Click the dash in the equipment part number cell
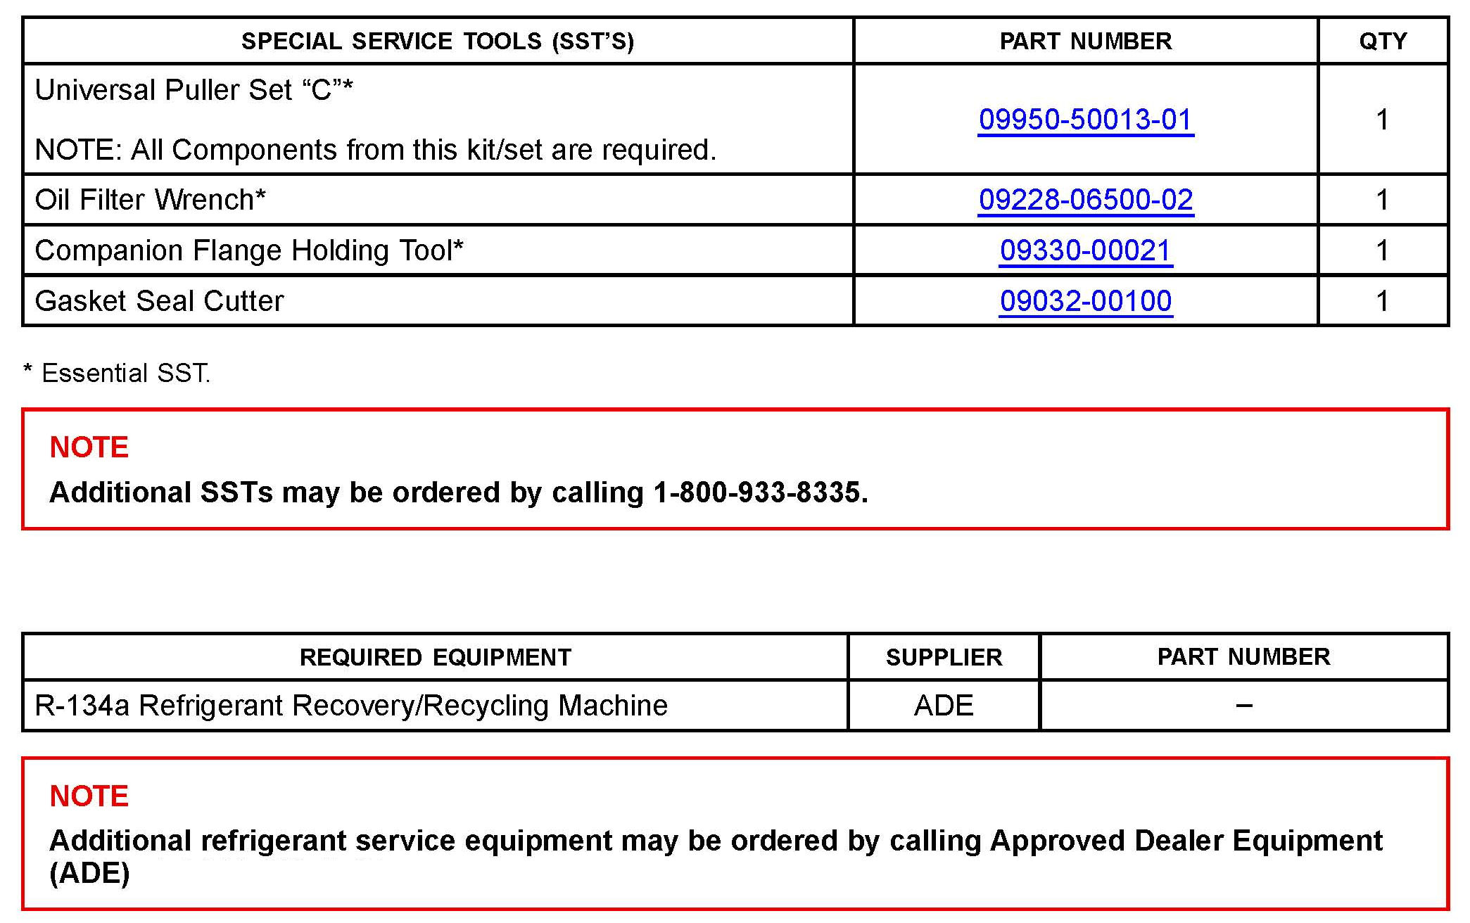Image resolution: width=1470 pixels, height=923 pixels. click(x=1243, y=705)
